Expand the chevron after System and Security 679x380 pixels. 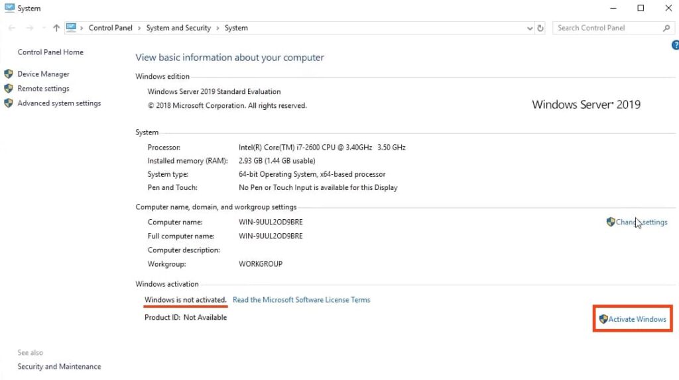click(x=217, y=28)
